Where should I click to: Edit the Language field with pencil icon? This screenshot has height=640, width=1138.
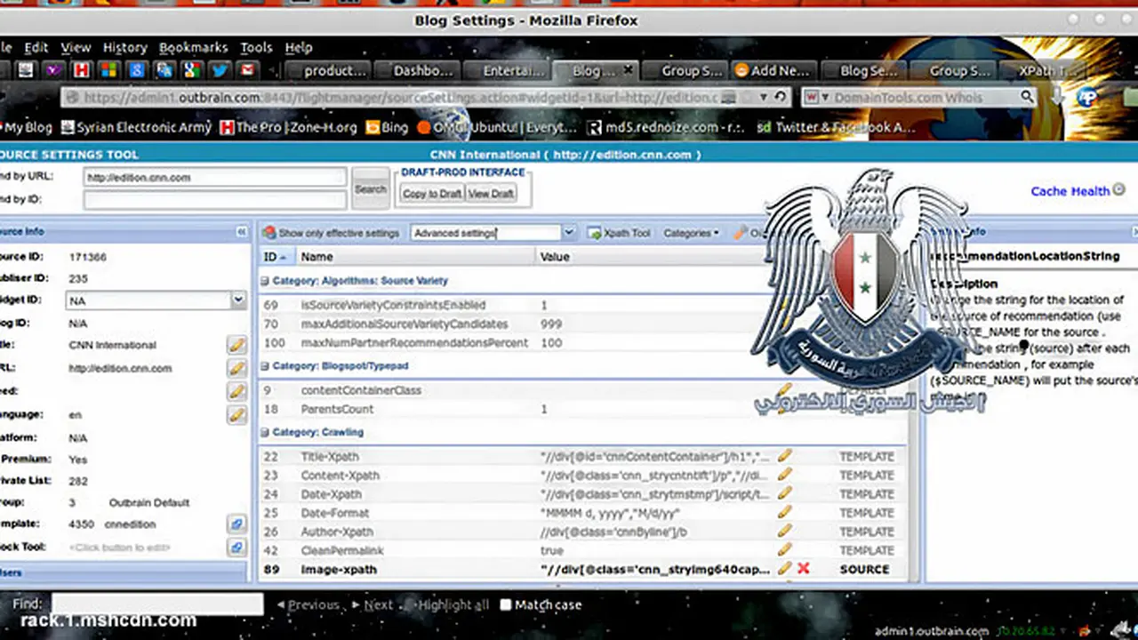point(236,414)
